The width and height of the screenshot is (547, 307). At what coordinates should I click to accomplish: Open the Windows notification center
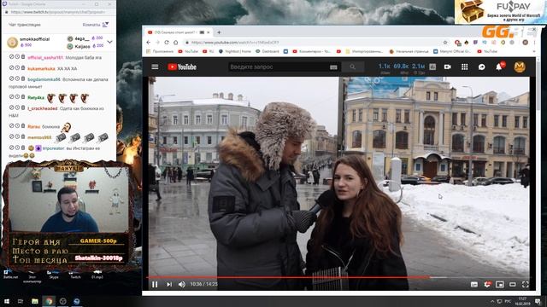538,301
